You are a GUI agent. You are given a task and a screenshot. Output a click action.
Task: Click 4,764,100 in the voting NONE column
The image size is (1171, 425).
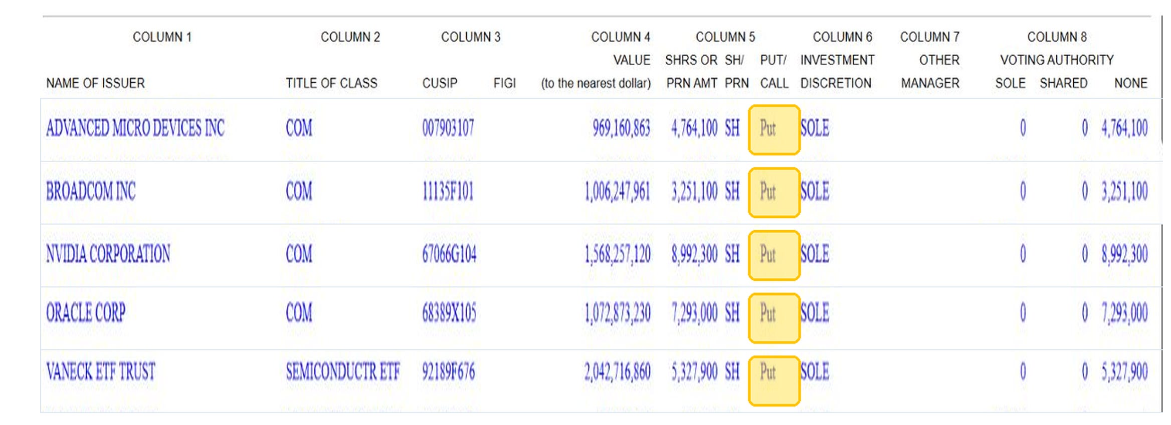tap(1124, 128)
